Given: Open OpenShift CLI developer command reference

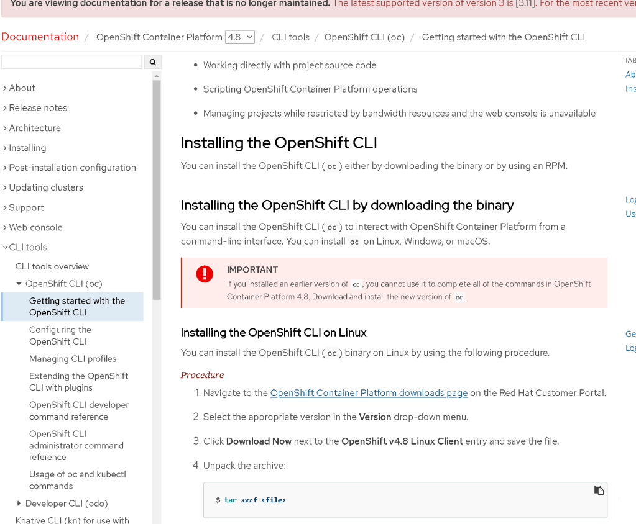Looking at the screenshot, I should coord(79,410).
